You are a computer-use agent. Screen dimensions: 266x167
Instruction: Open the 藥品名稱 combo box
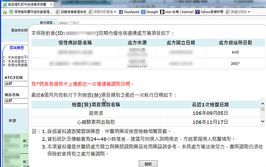(x=16, y=101)
